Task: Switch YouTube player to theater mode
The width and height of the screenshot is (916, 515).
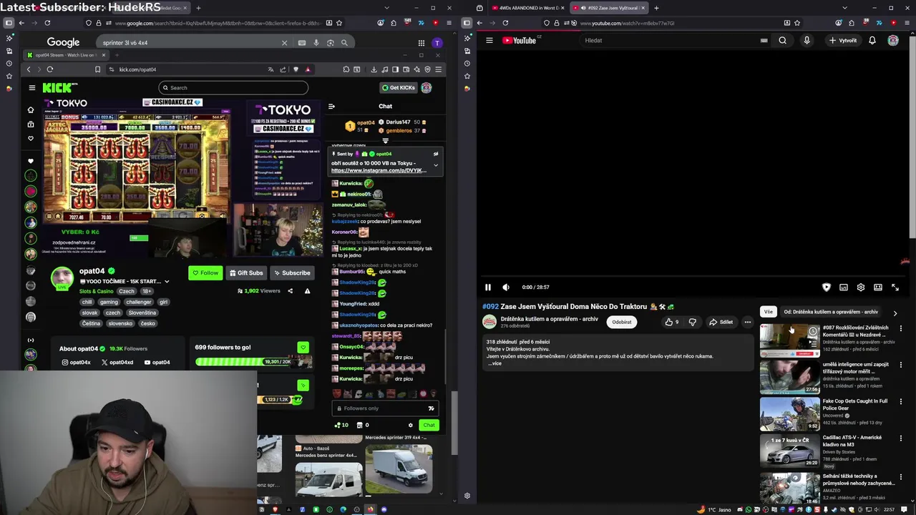Action: point(878,287)
